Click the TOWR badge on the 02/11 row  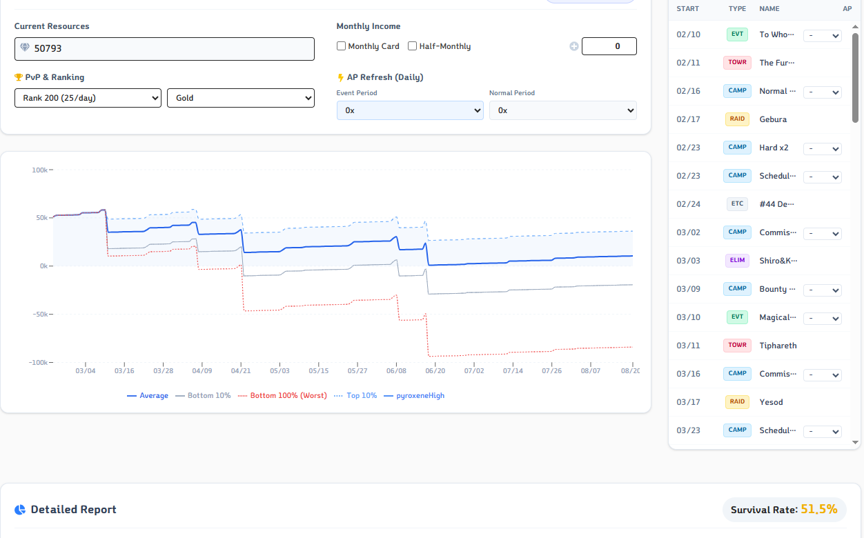737,63
